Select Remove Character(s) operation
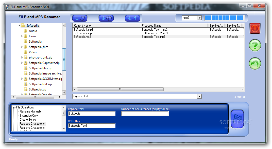272x149 pixels. pos(33,128)
